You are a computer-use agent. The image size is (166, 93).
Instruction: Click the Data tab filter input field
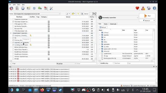point(141,63)
